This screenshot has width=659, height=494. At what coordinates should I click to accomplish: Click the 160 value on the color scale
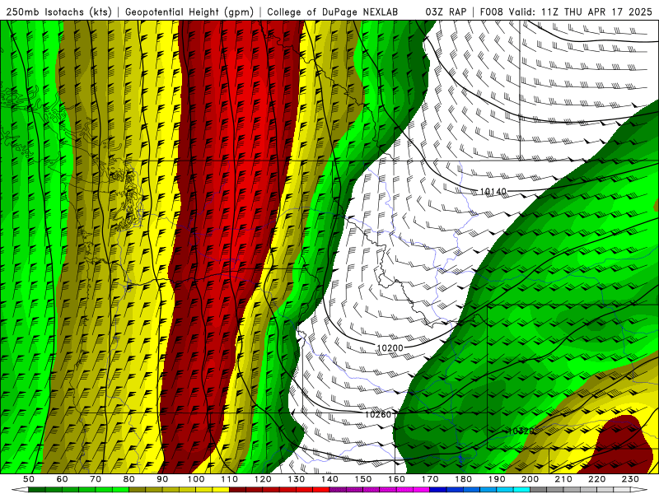pyautogui.click(x=396, y=479)
